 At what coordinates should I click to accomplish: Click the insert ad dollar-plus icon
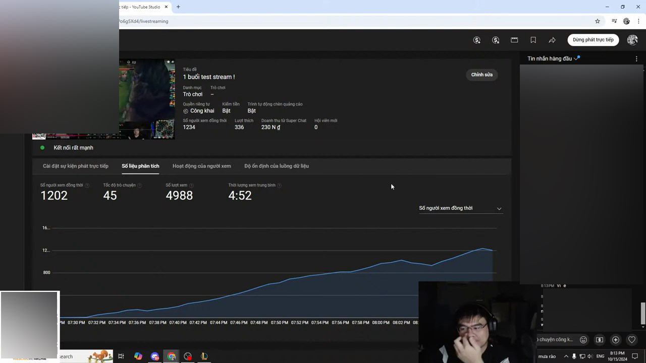477,40
